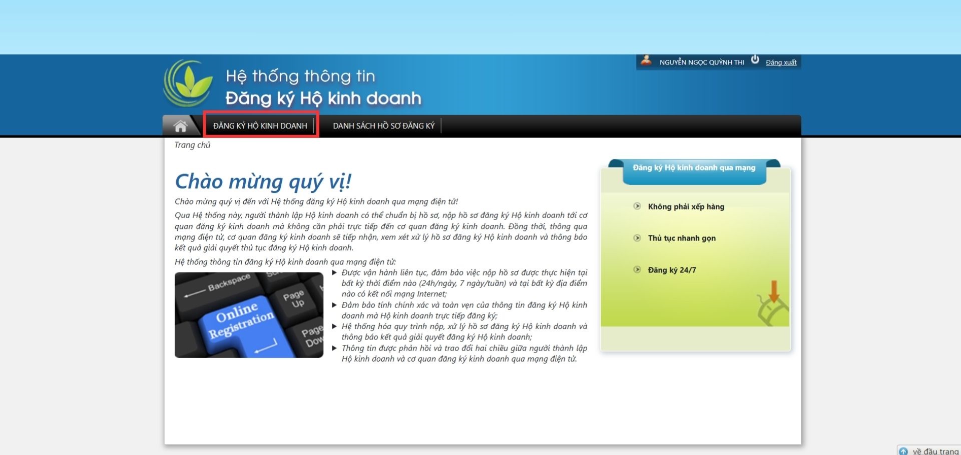Click the Thủ tục nhanh gọn text

[x=682, y=238]
